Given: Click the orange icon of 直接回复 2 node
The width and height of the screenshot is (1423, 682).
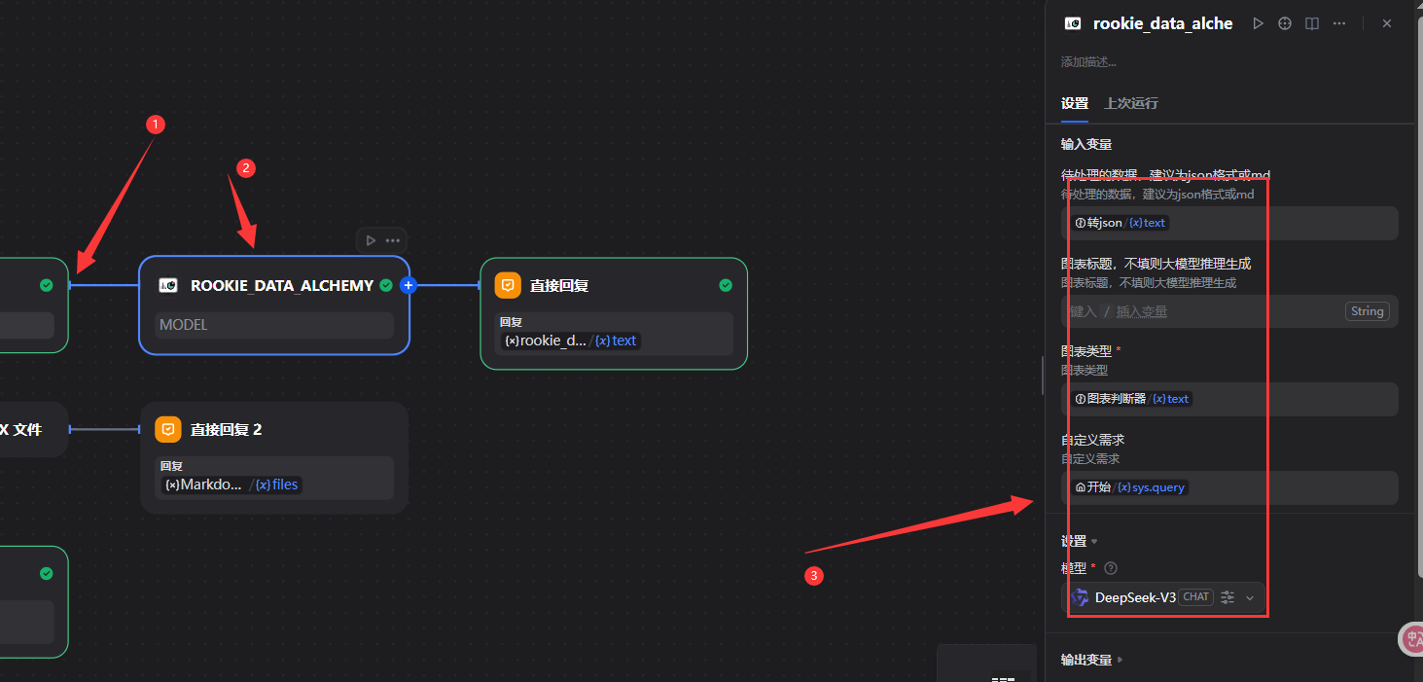Looking at the screenshot, I should (x=168, y=429).
